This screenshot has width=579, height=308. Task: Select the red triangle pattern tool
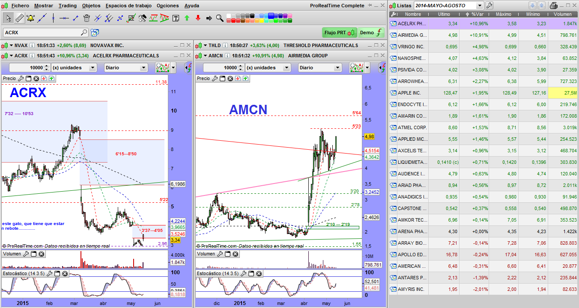[164, 18]
